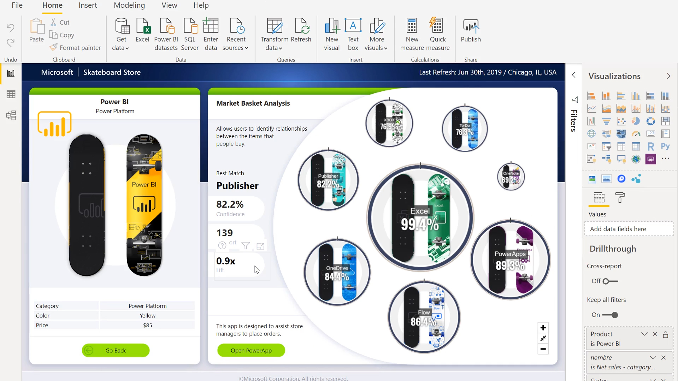Click the filter funnel icon under 139
The image size is (678, 381).
(x=246, y=246)
